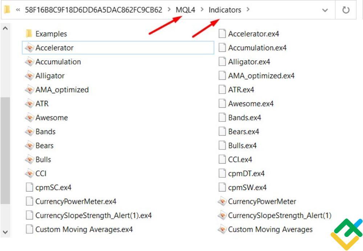Select the Alligator file name text

click(50, 76)
